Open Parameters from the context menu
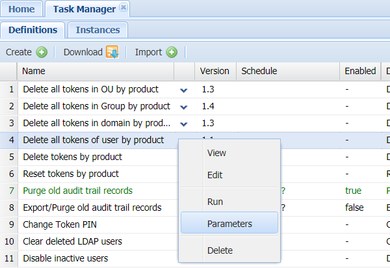This screenshot has width=390, height=268. pos(229,224)
